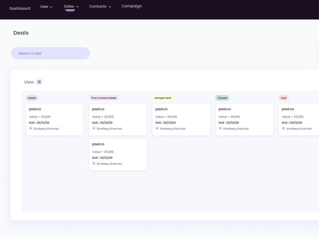Open the Sales menu
Image resolution: width=319 pixels, height=239 pixels.
[69, 6]
